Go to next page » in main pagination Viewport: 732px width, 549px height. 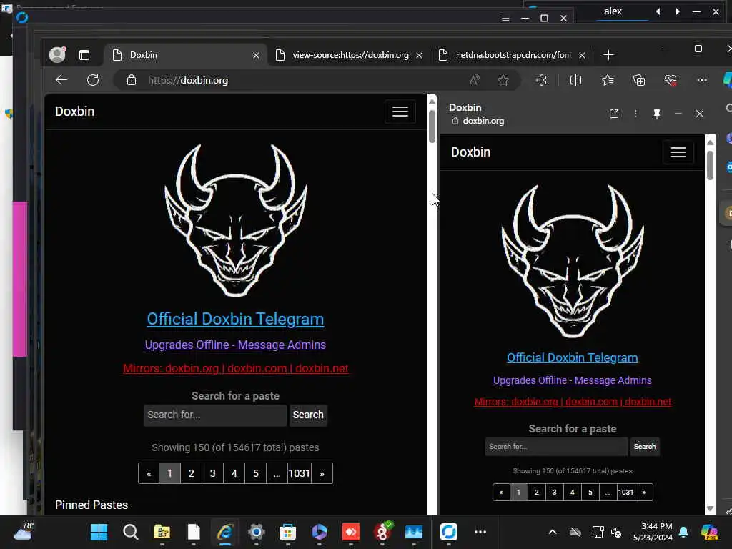pyautogui.click(x=322, y=473)
